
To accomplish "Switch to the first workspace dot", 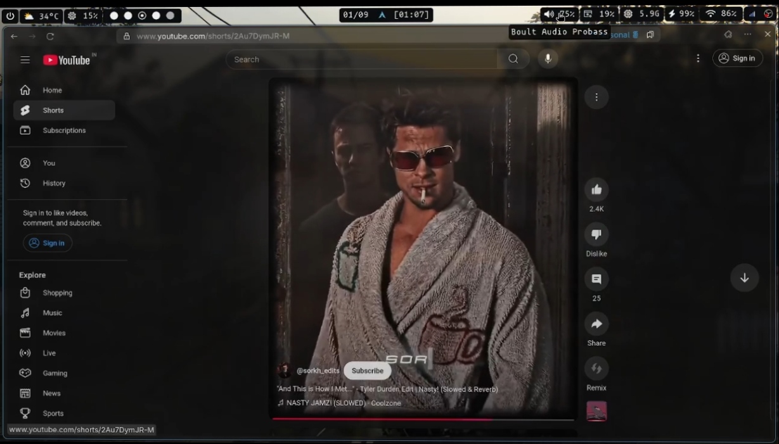I will (114, 15).
